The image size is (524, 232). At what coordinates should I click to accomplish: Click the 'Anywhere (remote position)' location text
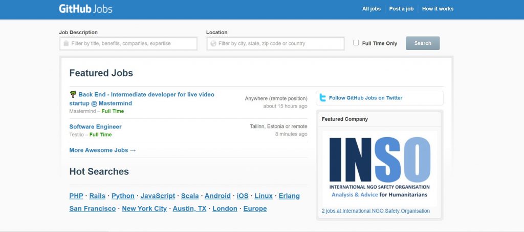click(276, 98)
